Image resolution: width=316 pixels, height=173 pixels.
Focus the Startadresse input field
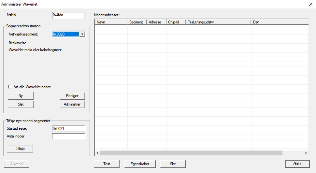[68, 128]
